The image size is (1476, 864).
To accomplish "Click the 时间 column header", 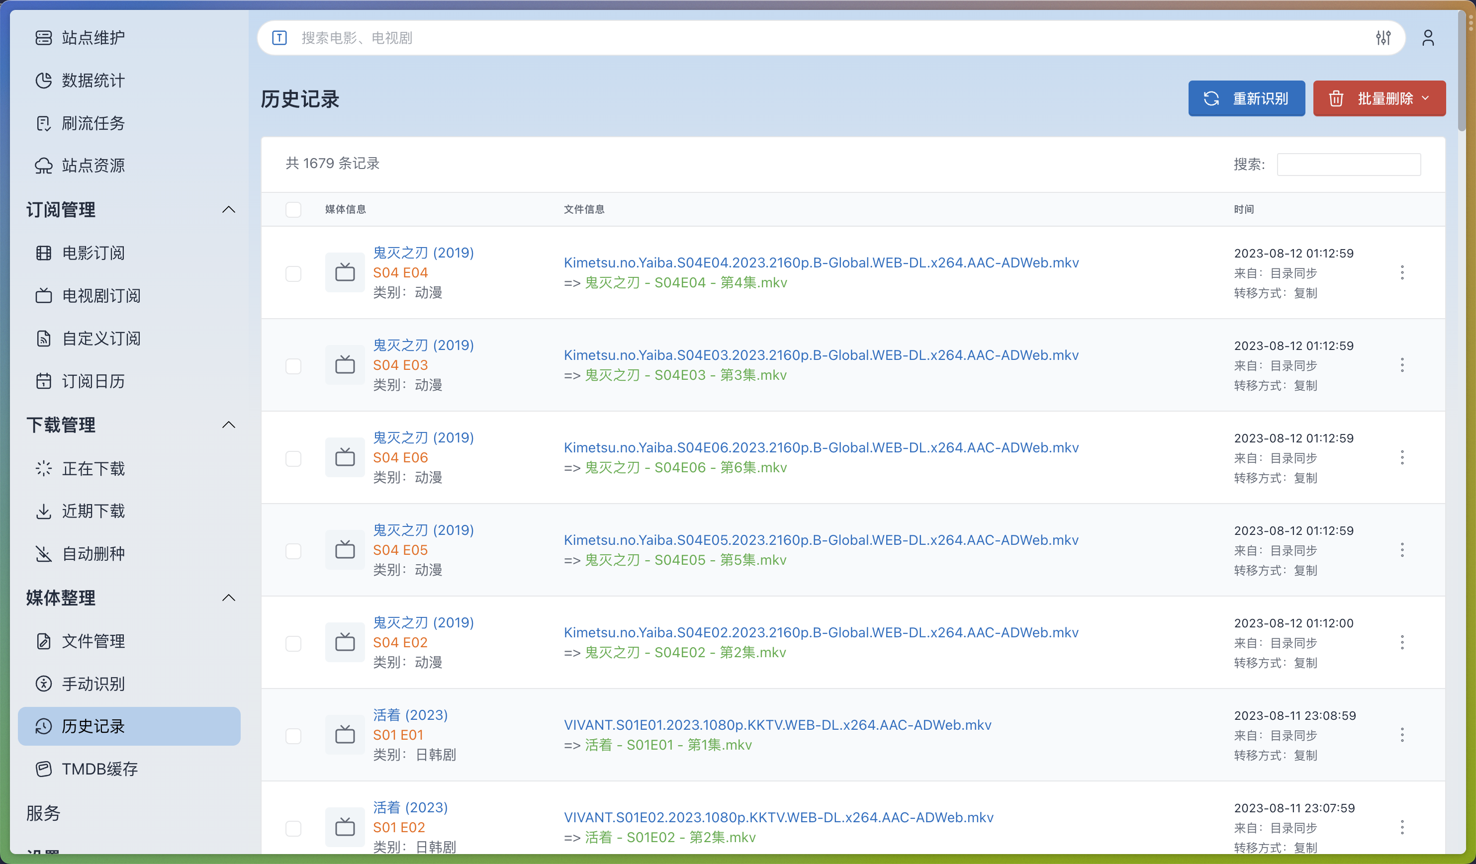I will [1244, 210].
